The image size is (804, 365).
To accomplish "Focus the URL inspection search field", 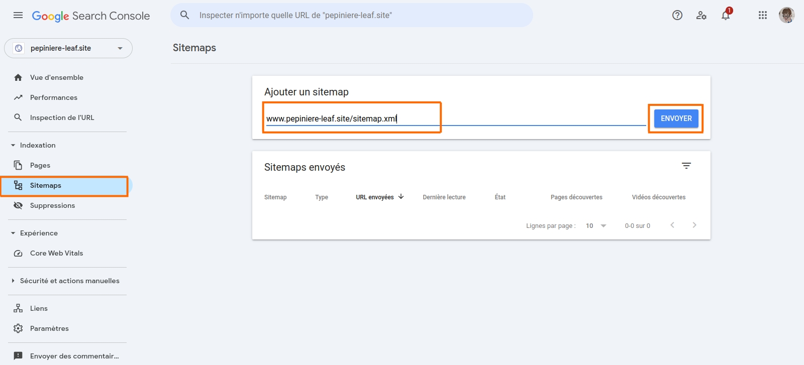I will [352, 15].
